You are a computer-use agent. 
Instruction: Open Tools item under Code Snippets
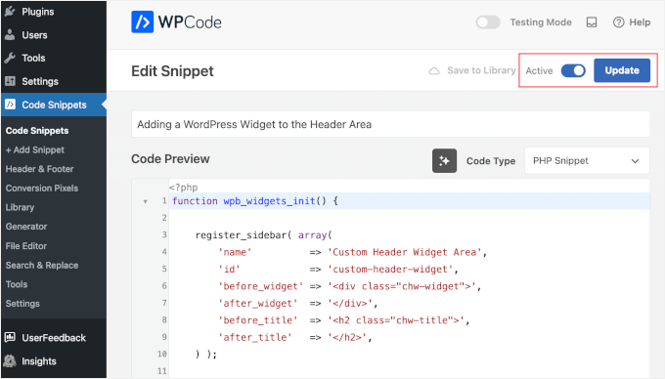tap(17, 284)
